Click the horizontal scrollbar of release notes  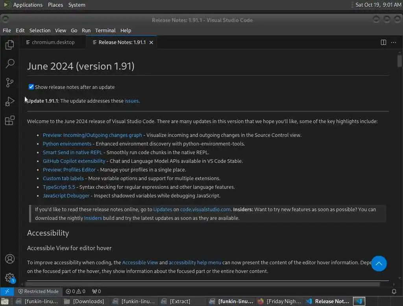(202, 284)
